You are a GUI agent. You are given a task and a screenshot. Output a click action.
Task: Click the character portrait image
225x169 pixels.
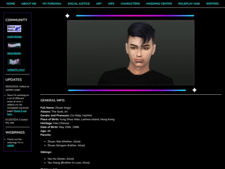tap(131, 53)
